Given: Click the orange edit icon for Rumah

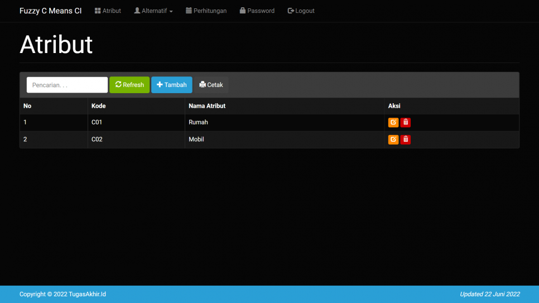Looking at the screenshot, I should click(x=393, y=123).
